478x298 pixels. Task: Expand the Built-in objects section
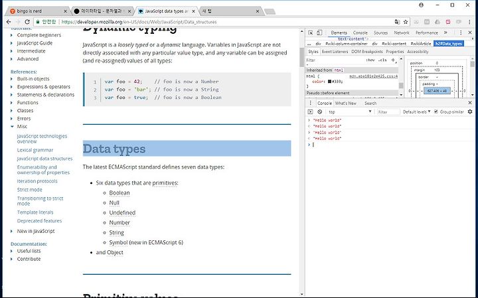[x=11, y=78]
